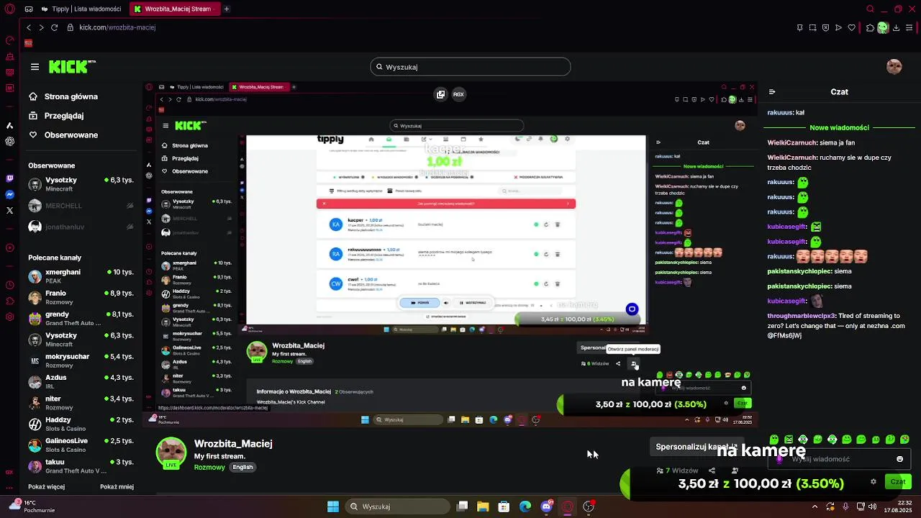Open Franio recommended channel
Screen dimensions: 921x518
pyautogui.click(x=81, y=297)
